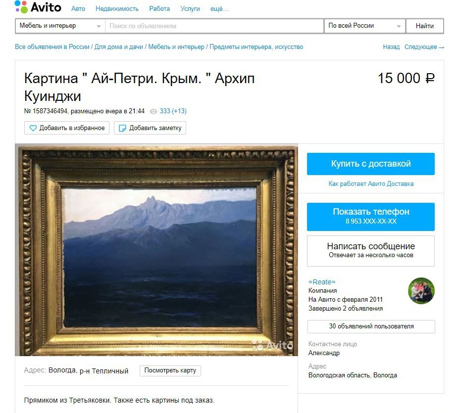This screenshot has width=459, height=413.
Task: Click the Купить с доставкой button
Action: [370, 164]
